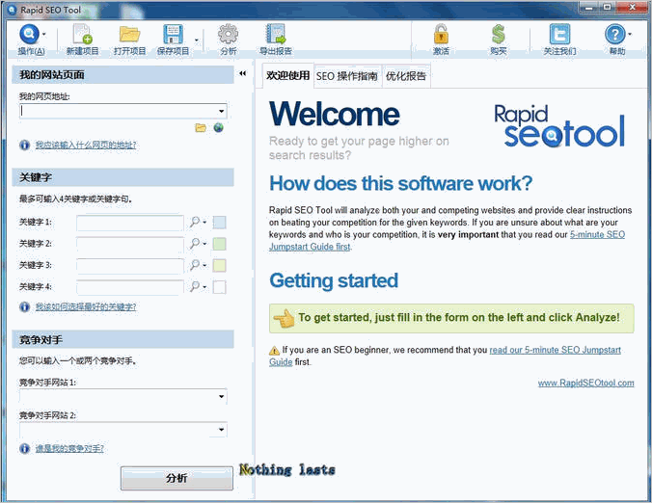Open webpage in browser via globe icon
This screenshot has width=652, height=503.
(218, 127)
